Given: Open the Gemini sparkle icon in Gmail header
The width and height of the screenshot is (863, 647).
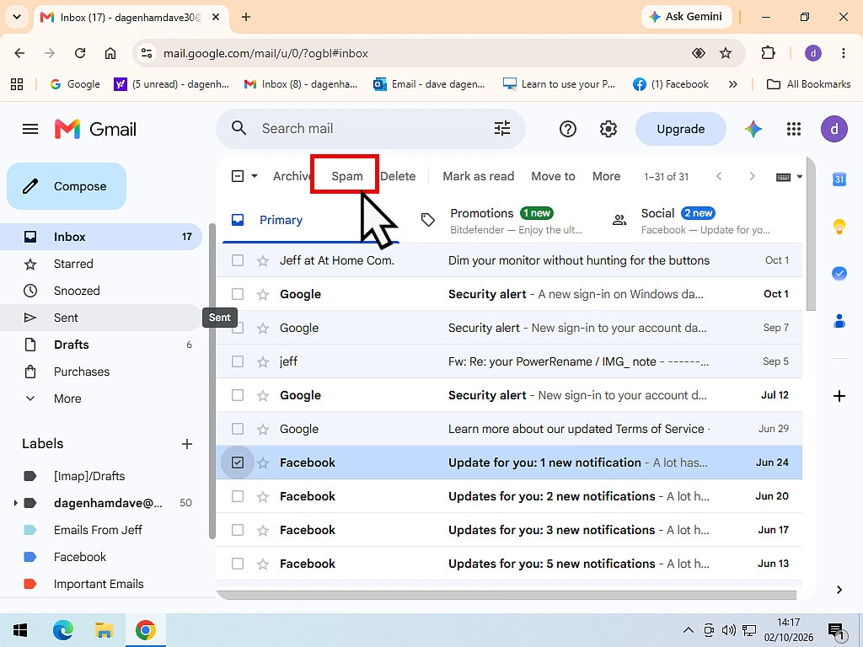Looking at the screenshot, I should tap(753, 129).
